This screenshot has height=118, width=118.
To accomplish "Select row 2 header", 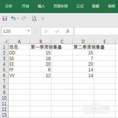I will (x=4, y=53).
